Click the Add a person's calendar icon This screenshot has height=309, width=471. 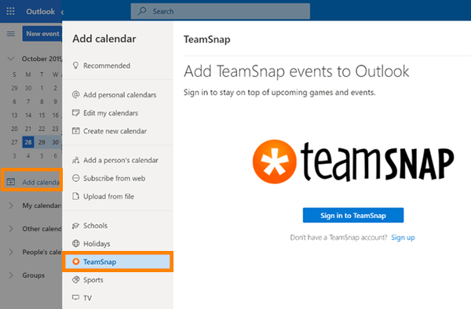75,160
